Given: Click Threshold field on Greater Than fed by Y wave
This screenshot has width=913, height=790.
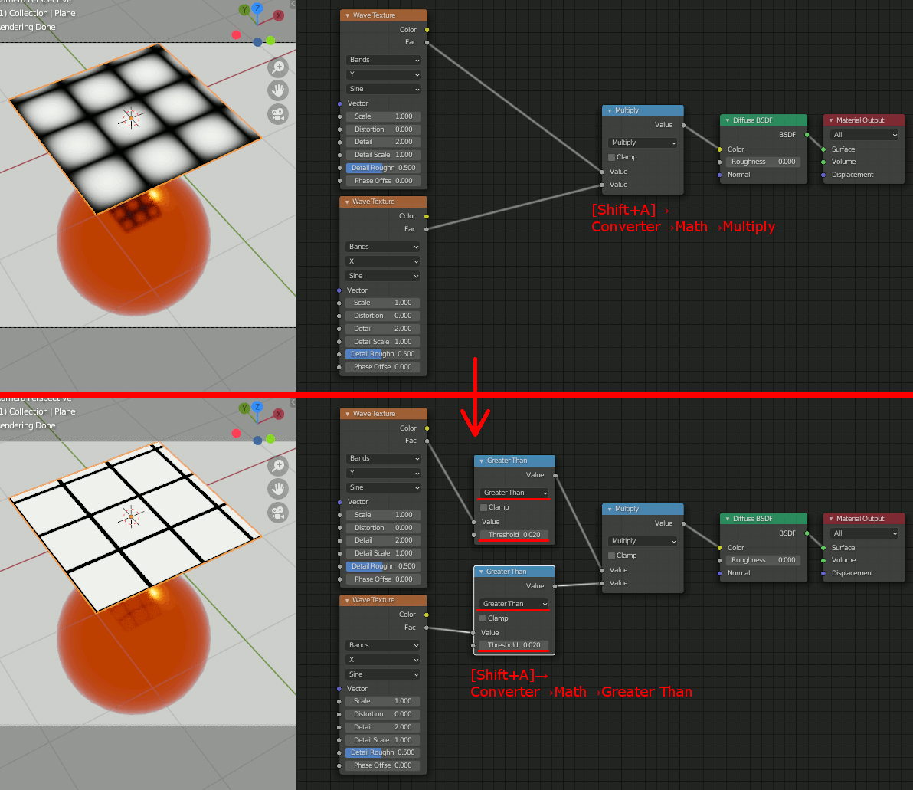Looking at the screenshot, I should click(x=515, y=535).
